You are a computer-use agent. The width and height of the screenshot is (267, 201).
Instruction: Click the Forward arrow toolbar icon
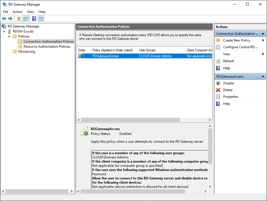pos(10,19)
